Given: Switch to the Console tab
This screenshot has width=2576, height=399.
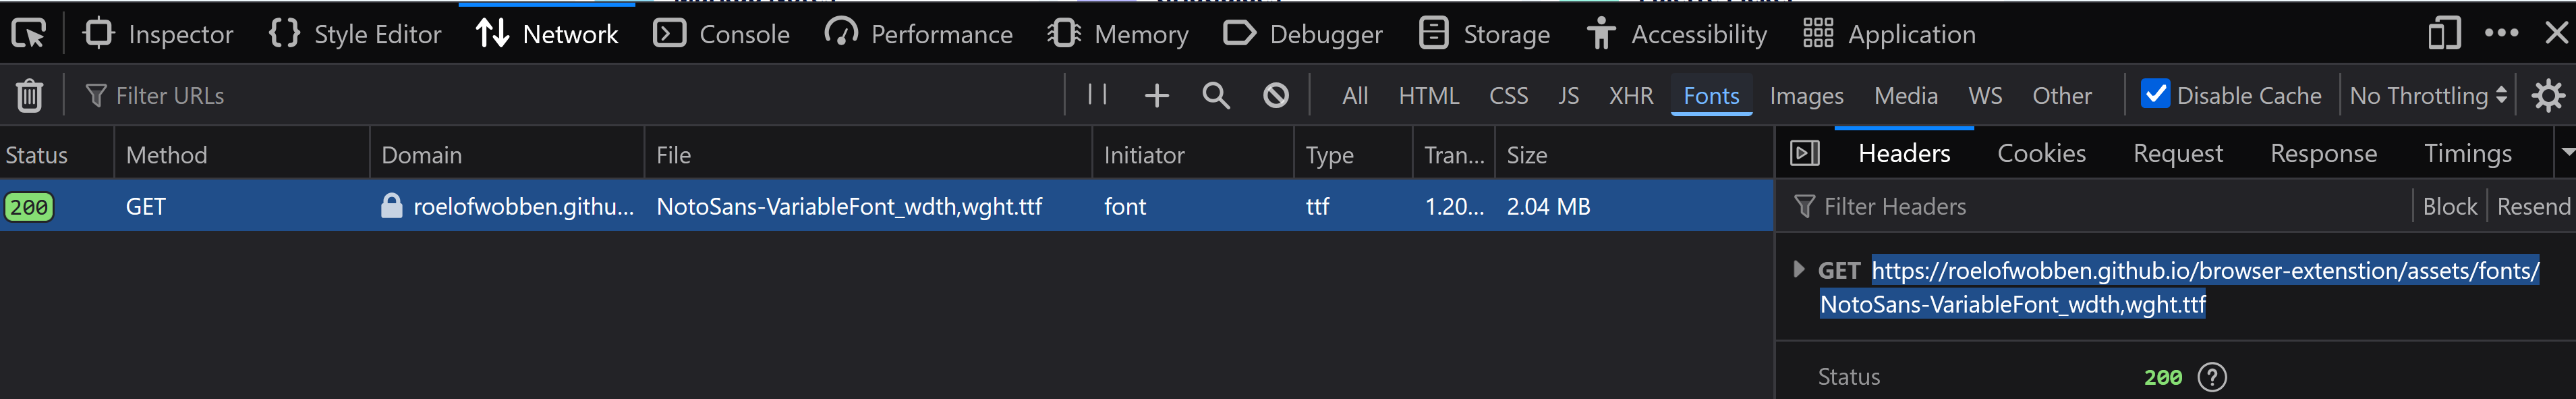Looking at the screenshot, I should [x=722, y=34].
